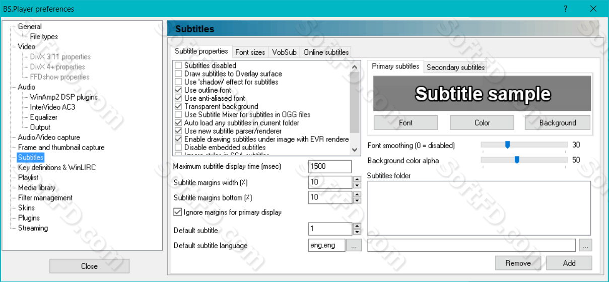Screen dimensions: 609x282
Task: Uncheck Use anti-aliased font
Action: point(178,98)
